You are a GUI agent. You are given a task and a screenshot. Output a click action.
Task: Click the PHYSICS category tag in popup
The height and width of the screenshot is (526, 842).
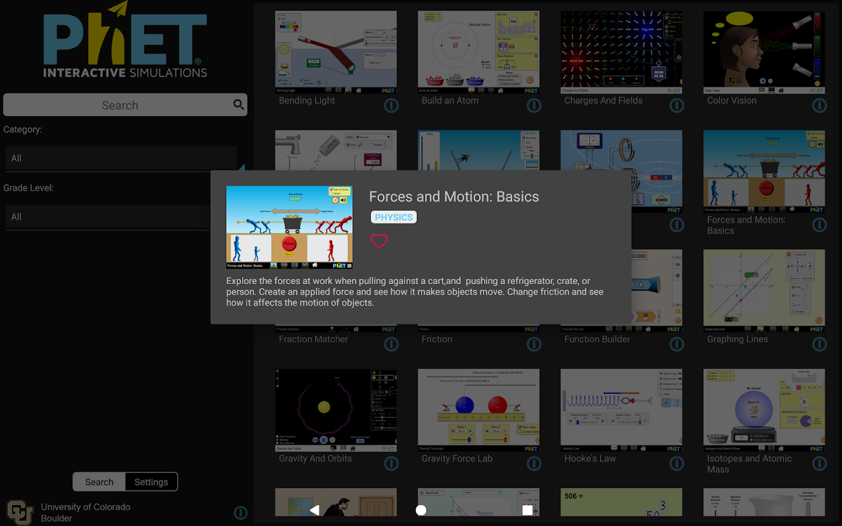394,217
